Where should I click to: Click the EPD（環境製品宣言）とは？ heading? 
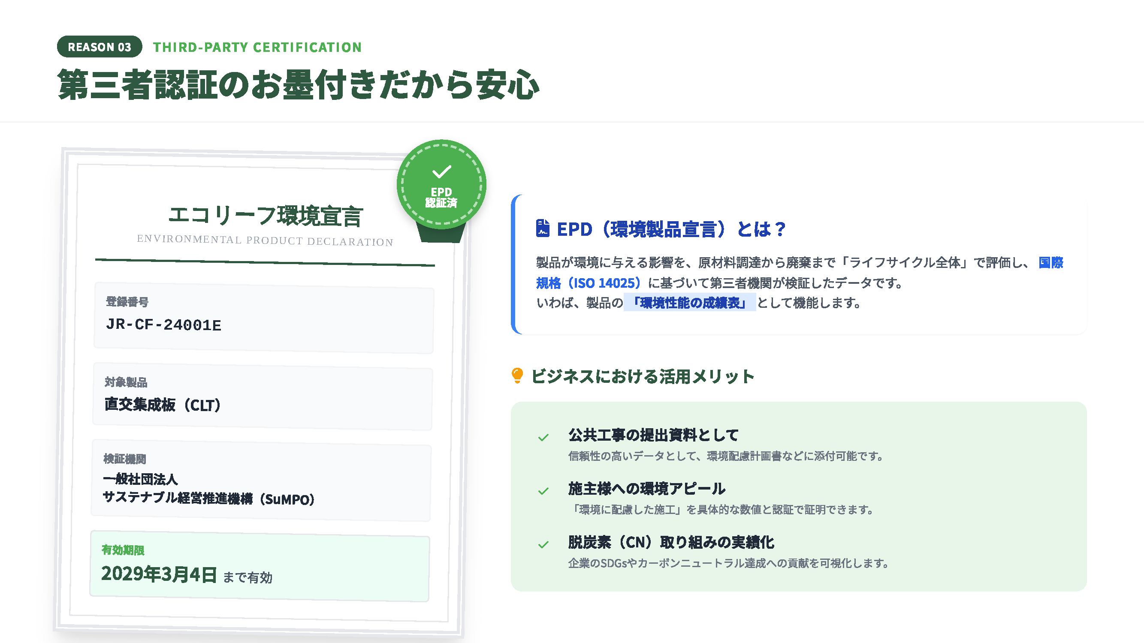pyautogui.click(x=670, y=229)
